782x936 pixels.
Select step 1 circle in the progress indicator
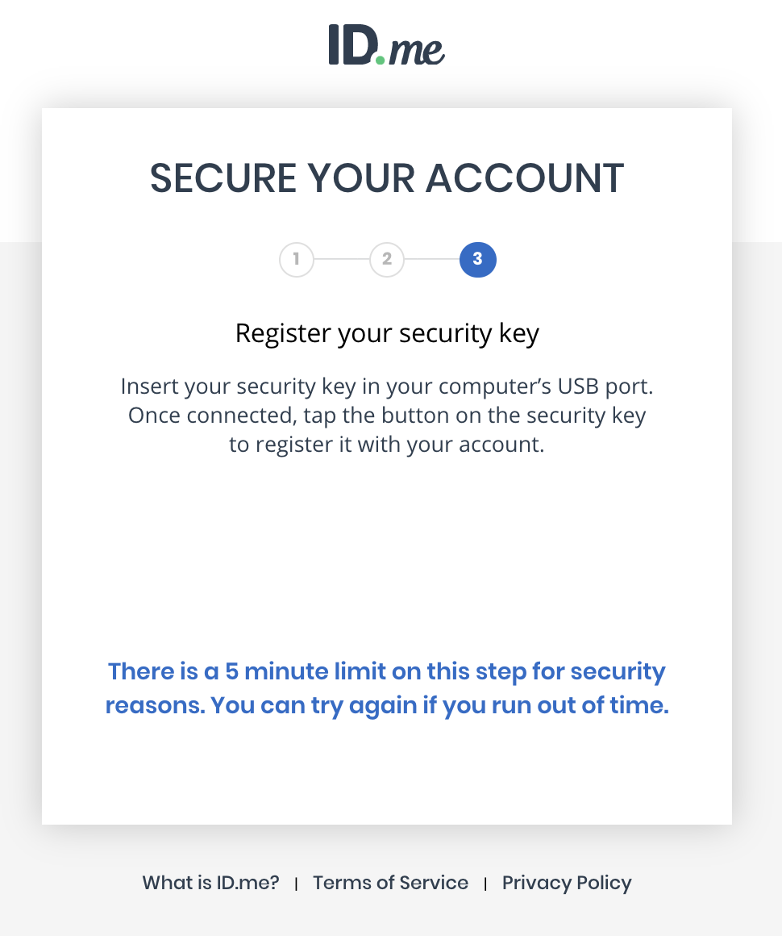296,259
